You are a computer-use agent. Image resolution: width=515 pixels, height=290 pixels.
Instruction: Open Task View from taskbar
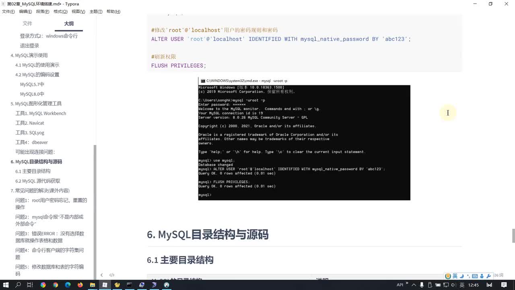30,285
